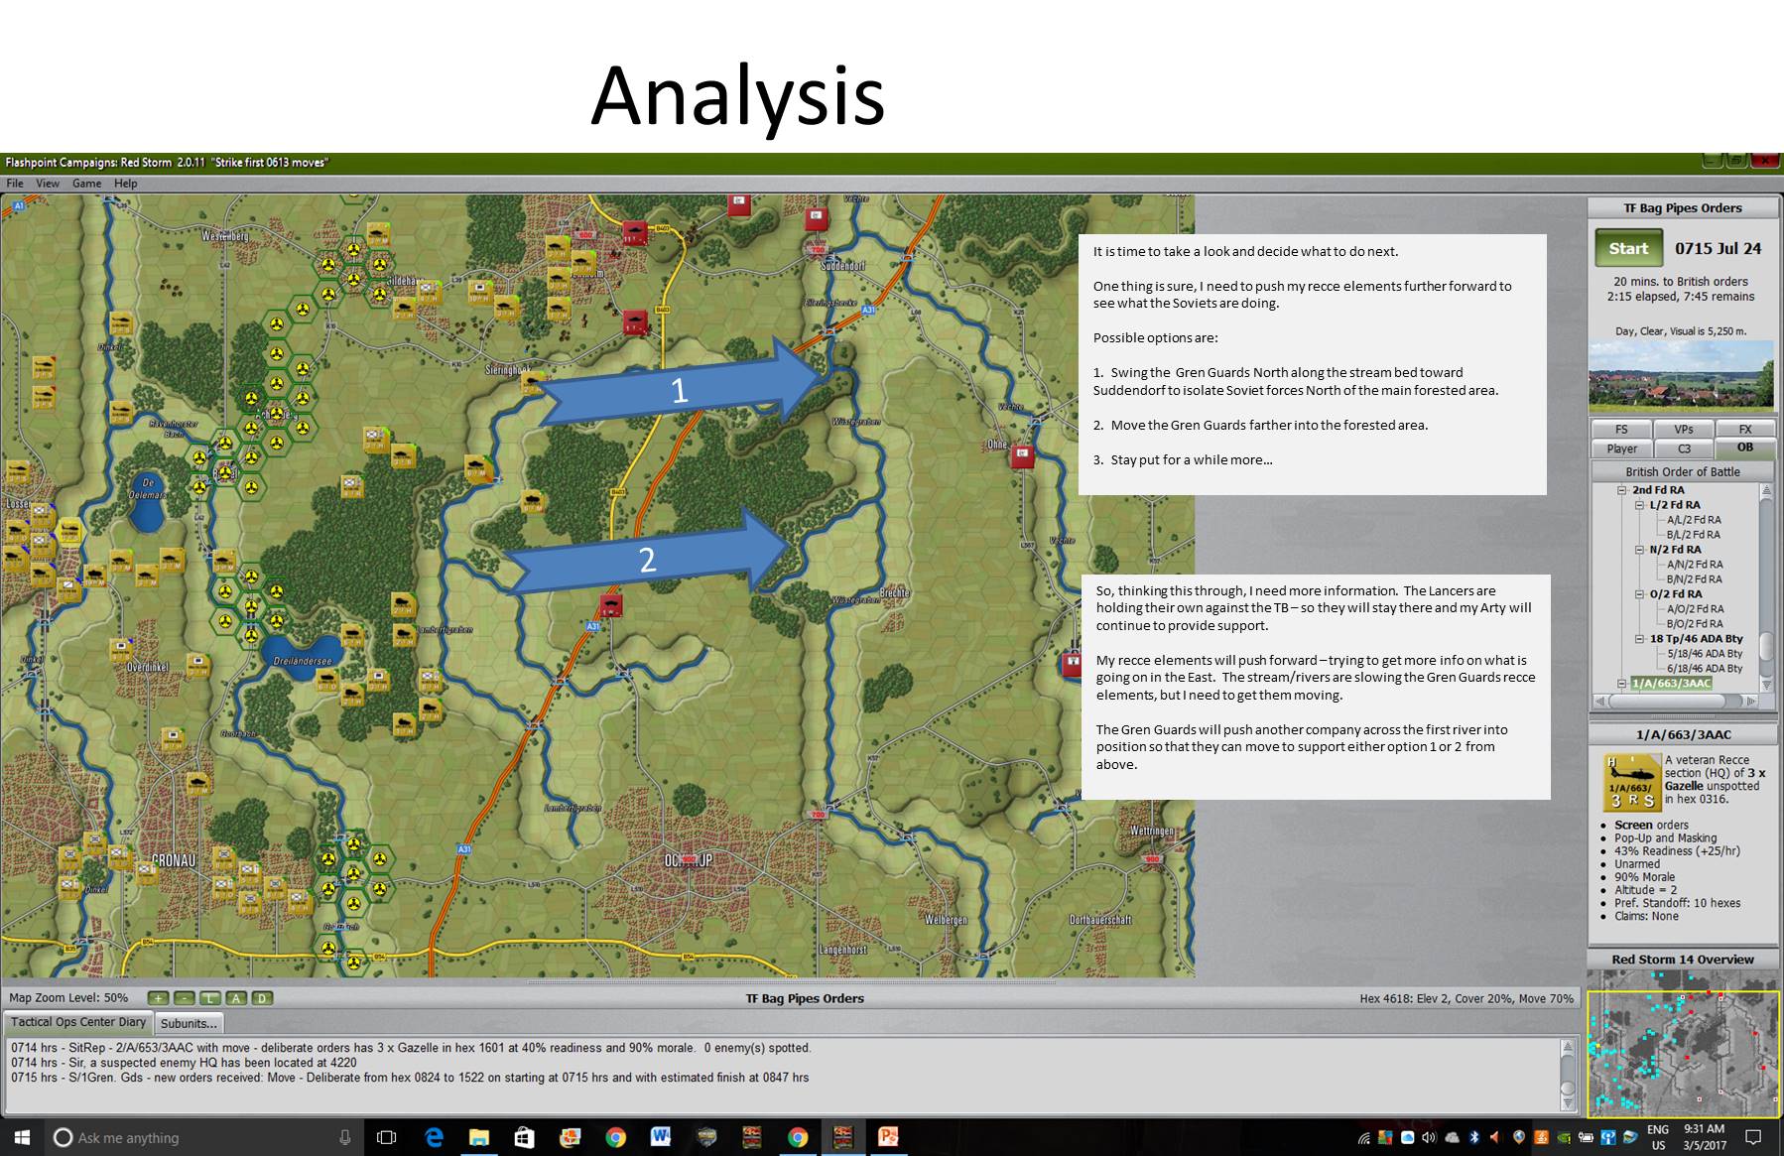Open the Game menu
Viewport: 1784px width, 1156px height.
click(x=86, y=184)
